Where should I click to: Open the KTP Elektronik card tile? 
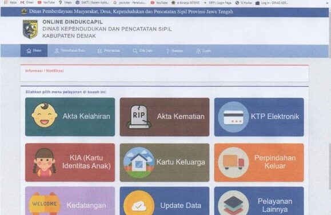259,117
